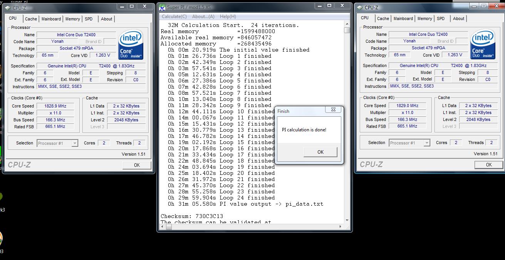Click OK button in left CPU-Z window

[137, 165]
